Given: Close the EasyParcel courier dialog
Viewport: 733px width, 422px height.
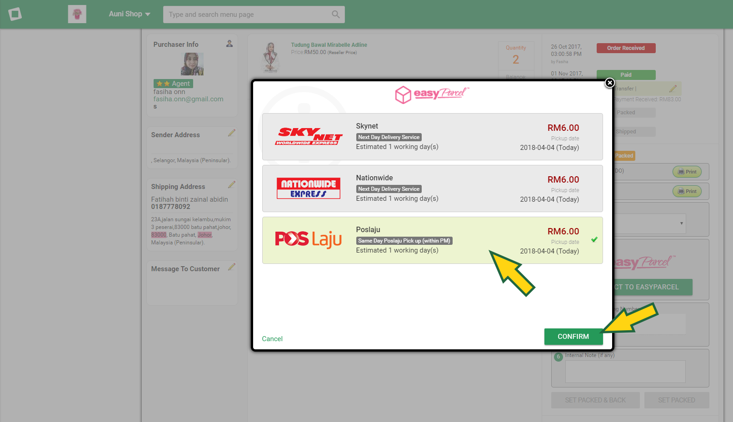Looking at the screenshot, I should pyautogui.click(x=609, y=83).
